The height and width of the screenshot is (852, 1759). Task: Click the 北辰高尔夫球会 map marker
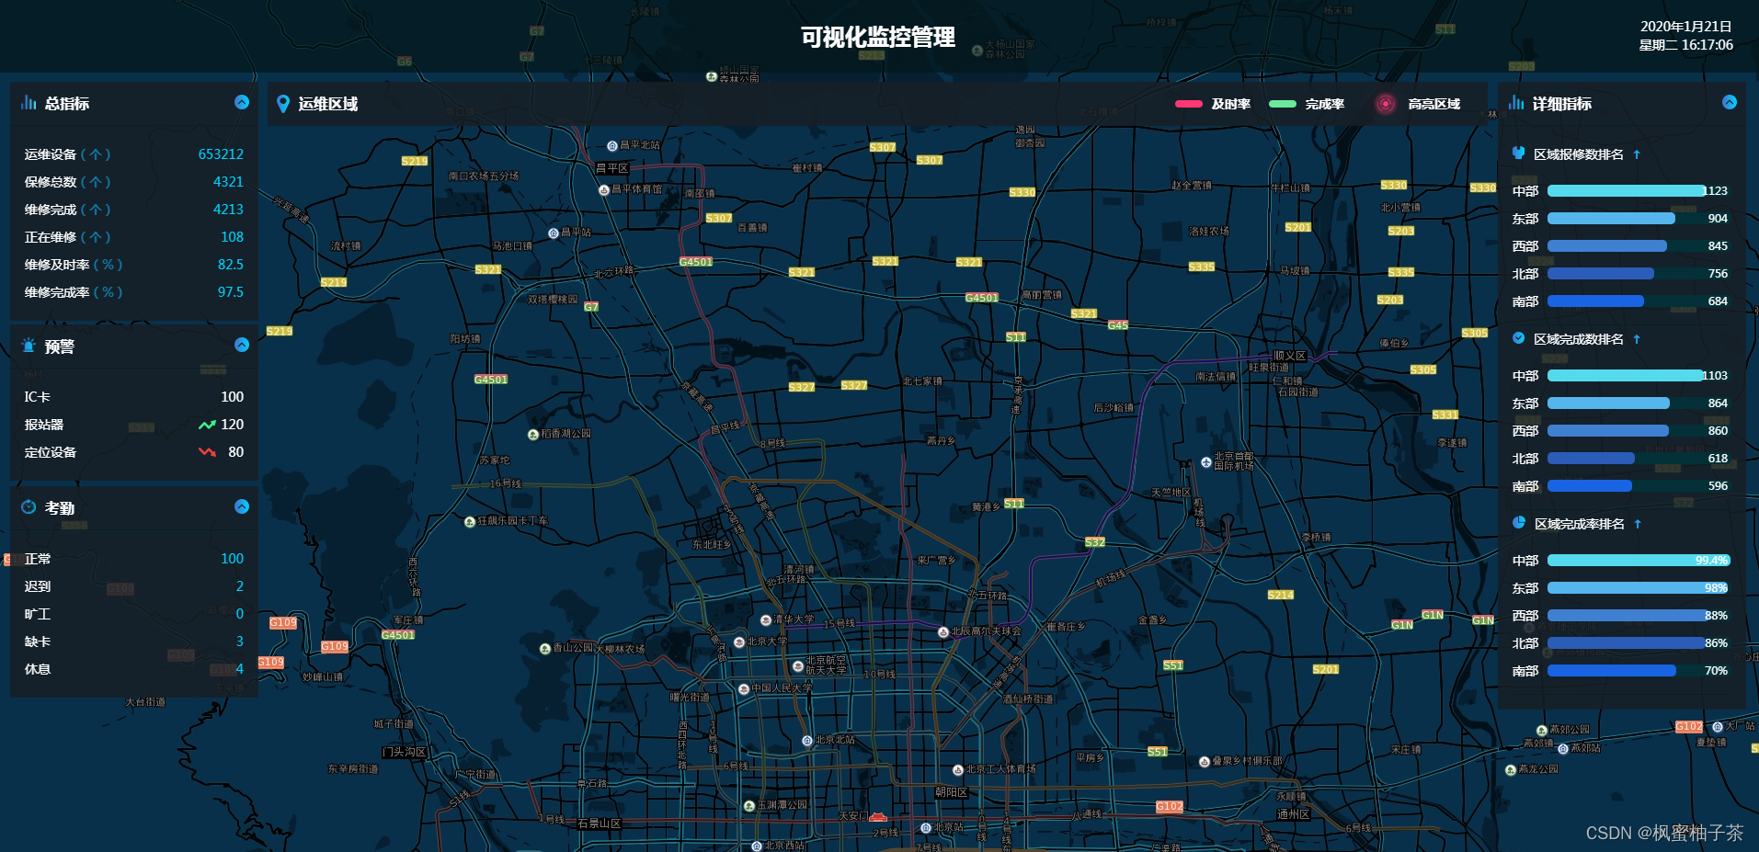point(942,632)
